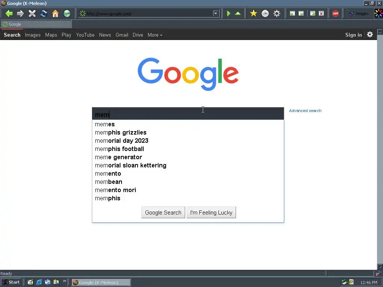
Task: Click the Google Search button
Action: pyautogui.click(x=163, y=212)
